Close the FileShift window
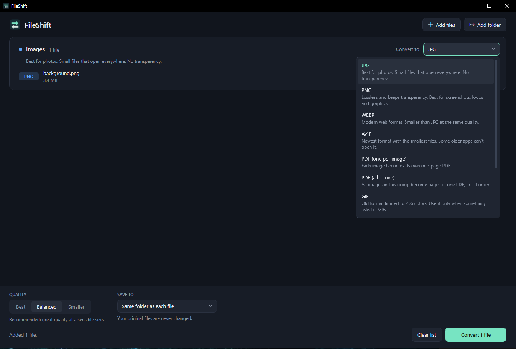 click(507, 6)
